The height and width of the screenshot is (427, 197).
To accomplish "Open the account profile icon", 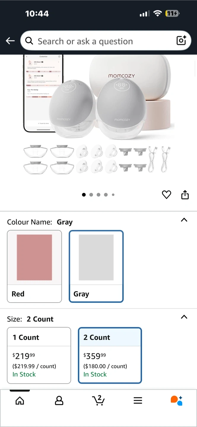I will click(59, 401).
